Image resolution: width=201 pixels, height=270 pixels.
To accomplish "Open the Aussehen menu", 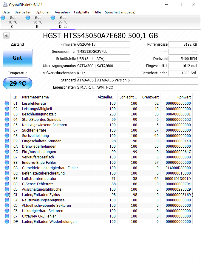I will pyautogui.click(x=62, y=12).
